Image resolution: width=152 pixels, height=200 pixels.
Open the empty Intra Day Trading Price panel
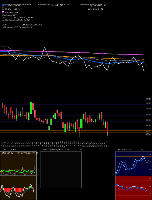(61, 170)
